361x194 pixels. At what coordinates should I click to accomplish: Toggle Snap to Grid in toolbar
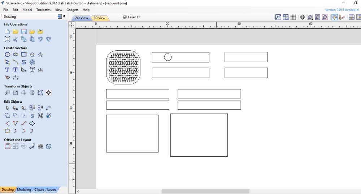coord(293,17)
